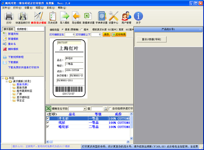Click 重设计数器[号码] button

[152, 39]
